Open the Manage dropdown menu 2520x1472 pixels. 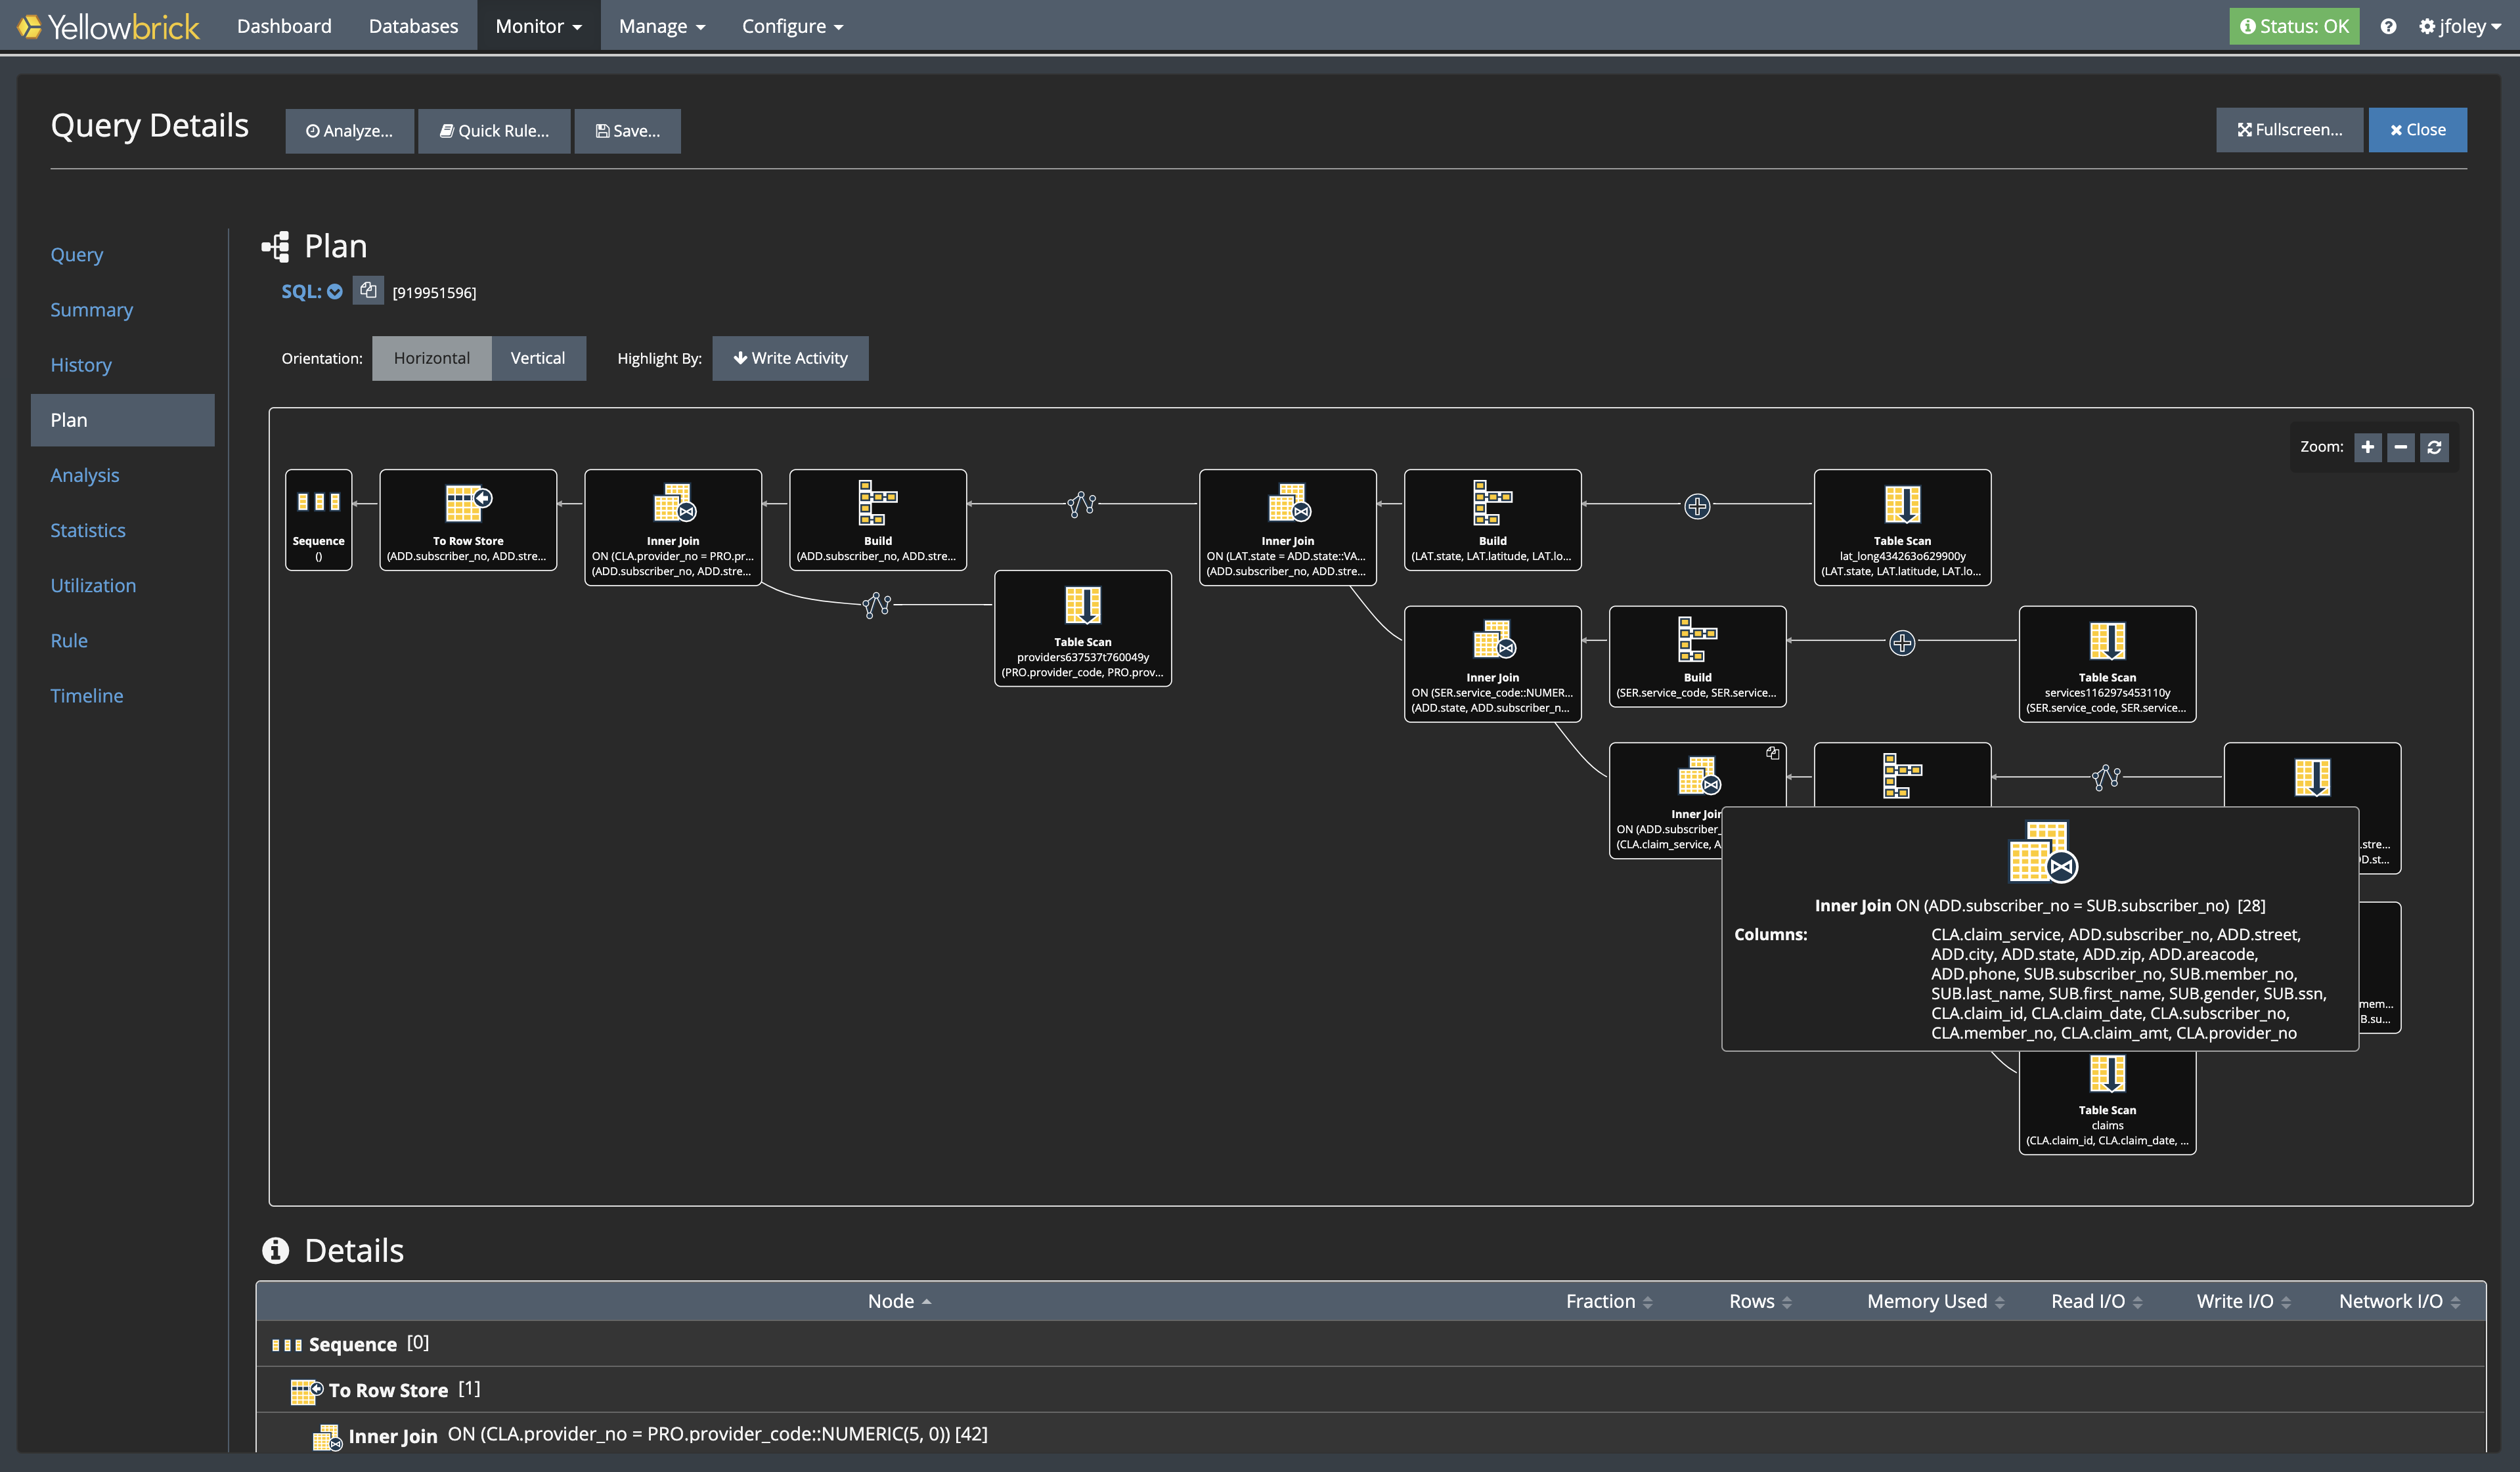(x=662, y=26)
